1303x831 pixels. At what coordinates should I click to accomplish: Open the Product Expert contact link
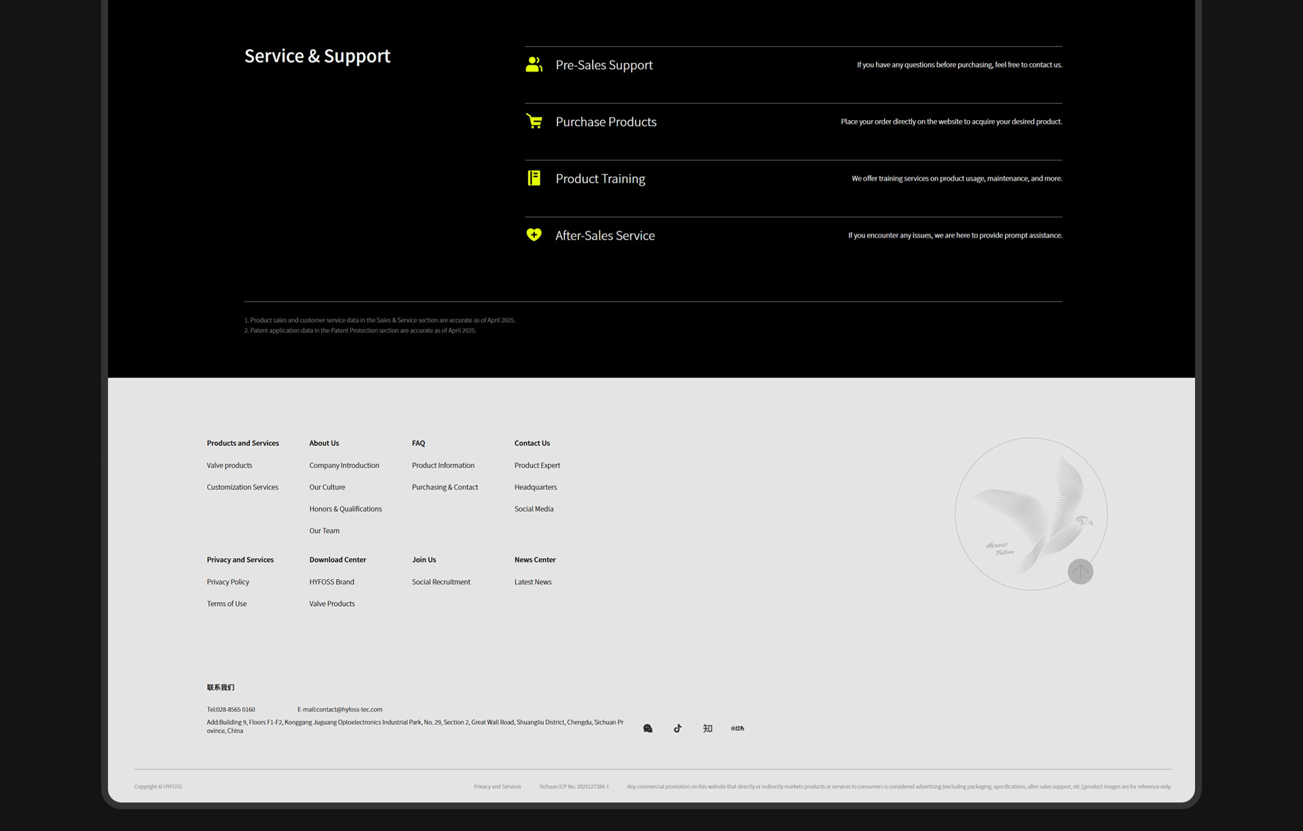click(537, 466)
